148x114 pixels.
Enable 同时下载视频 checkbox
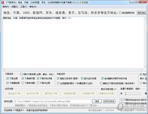point(22,74)
